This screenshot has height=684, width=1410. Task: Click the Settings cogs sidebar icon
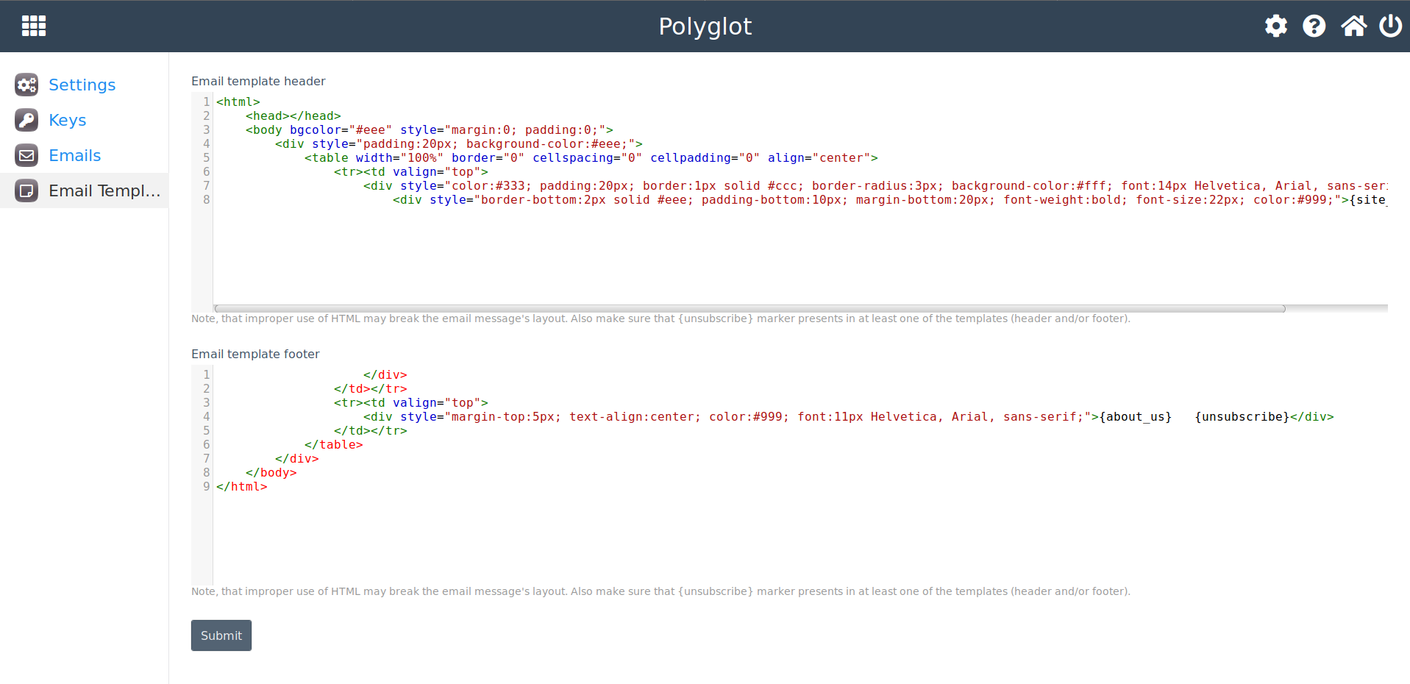(26, 85)
